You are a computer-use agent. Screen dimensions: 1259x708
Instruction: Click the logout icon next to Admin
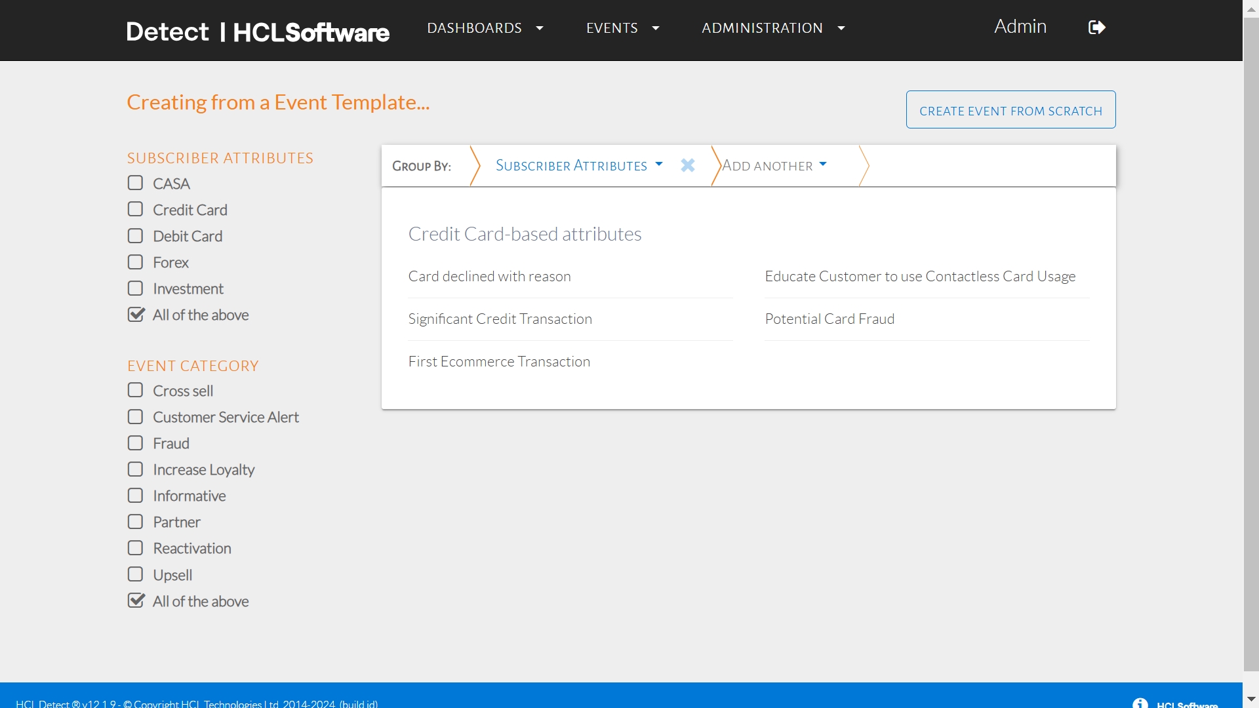(x=1096, y=28)
